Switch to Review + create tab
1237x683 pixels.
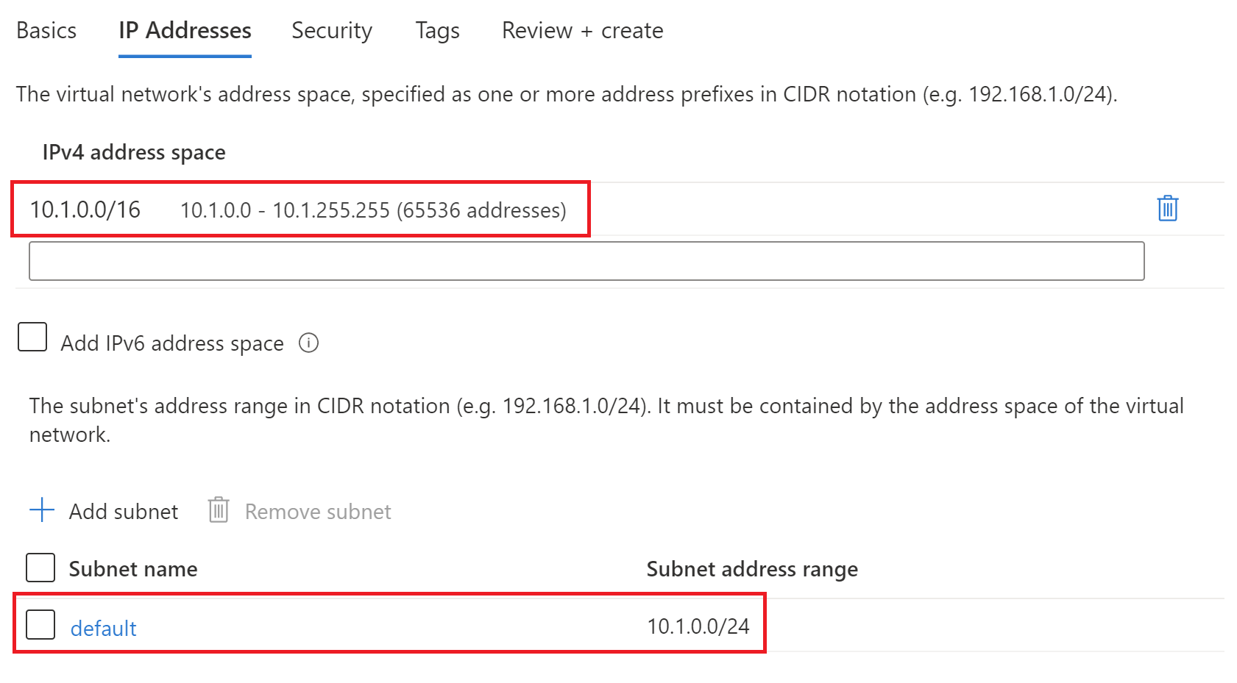click(581, 30)
